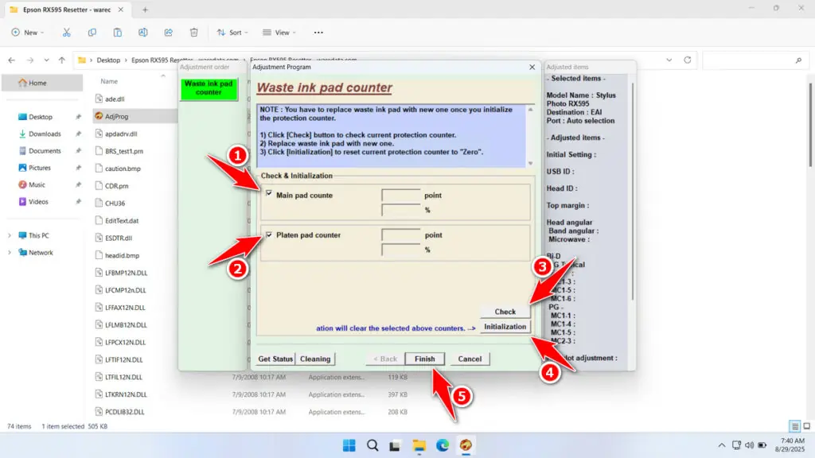
Task: Open the View dropdown menu
Action: (x=279, y=32)
